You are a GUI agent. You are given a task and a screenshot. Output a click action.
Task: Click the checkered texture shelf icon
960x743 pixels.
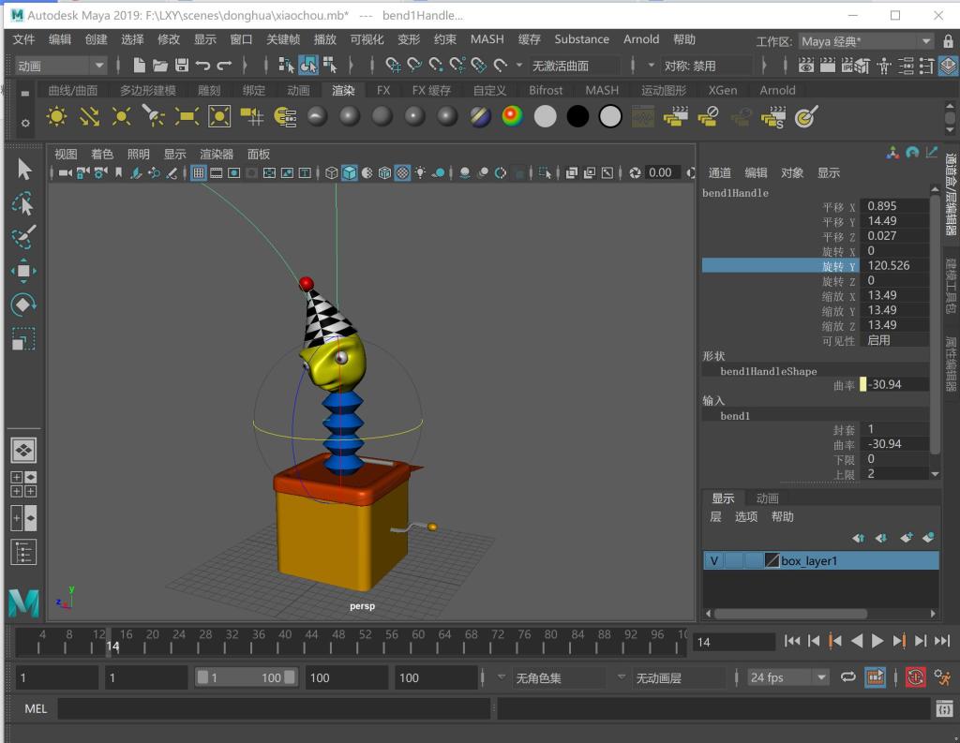[641, 116]
